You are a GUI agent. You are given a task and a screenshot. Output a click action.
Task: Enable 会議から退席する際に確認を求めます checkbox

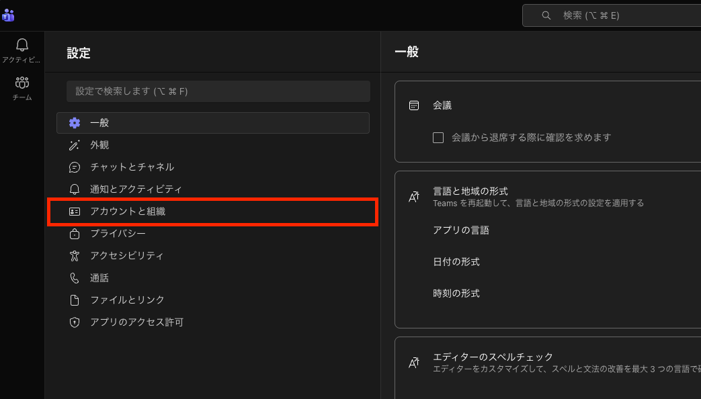pos(438,138)
